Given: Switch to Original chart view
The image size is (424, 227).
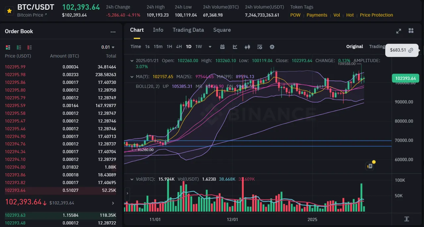Looking at the screenshot, I should pos(355,47).
